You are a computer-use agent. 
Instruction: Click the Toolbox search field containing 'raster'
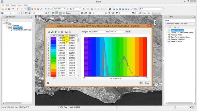click(180, 20)
